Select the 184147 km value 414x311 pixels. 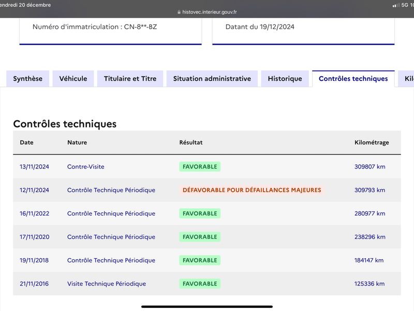pos(369,260)
